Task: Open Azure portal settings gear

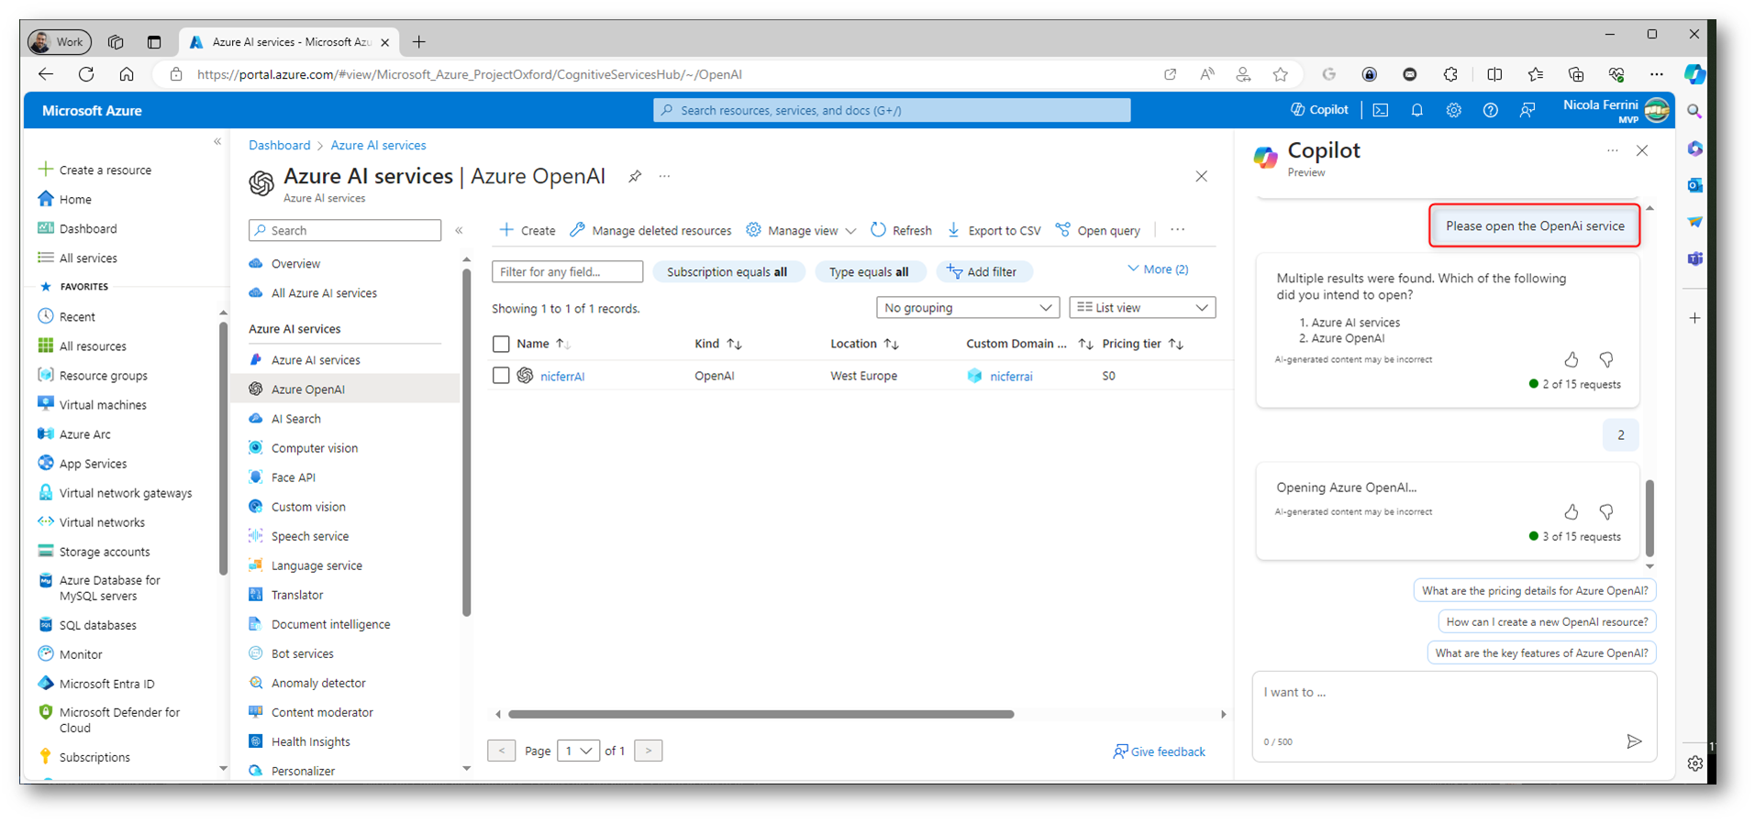Action: point(1453,110)
